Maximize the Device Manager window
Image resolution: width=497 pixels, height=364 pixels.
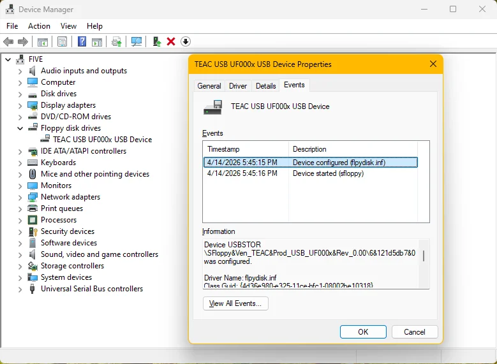coord(453,9)
